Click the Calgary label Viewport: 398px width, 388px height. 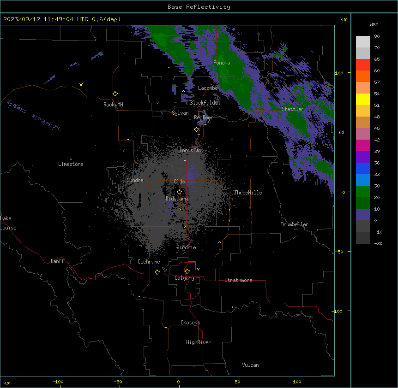tap(184, 278)
